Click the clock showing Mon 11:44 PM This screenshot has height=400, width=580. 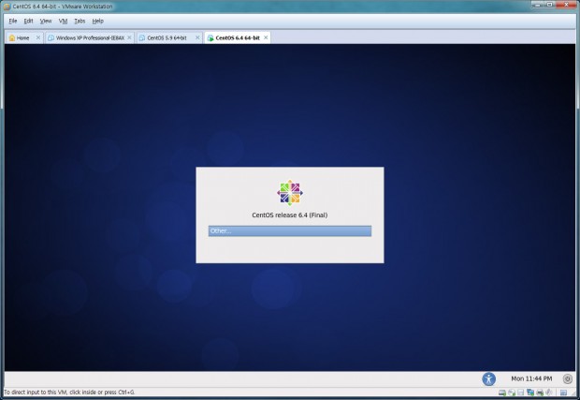coord(531,378)
